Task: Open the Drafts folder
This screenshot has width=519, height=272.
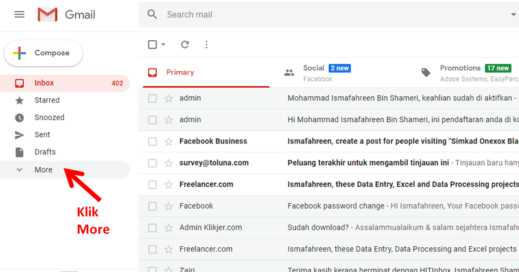Action: click(45, 152)
